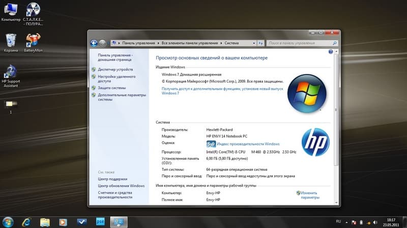Image resolution: width=407 pixels, height=228 pixels.
Task: Open the S.T.A.L.K.E.R. game shortcut
Action: click(33, 14)
